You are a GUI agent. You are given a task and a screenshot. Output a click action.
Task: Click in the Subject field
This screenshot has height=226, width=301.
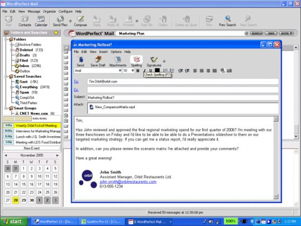coord(183,98)
